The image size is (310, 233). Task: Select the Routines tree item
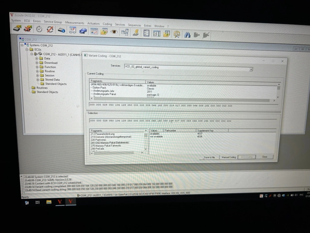42,88
